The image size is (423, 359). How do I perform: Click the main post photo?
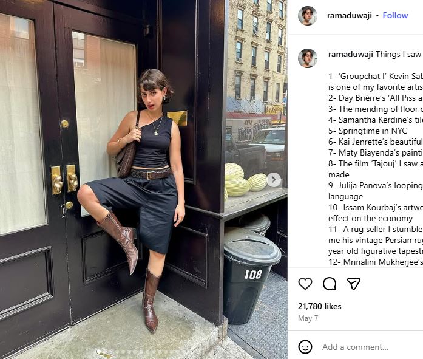pos(143,180)
